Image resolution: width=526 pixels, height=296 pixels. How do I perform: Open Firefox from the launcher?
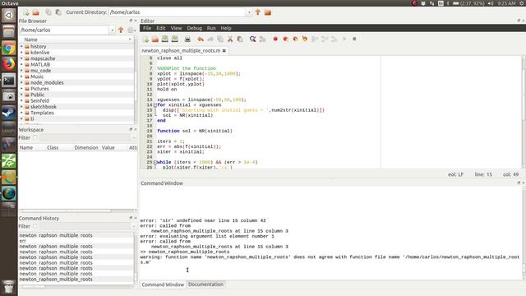pyautogui.click(x=9, y=64)
